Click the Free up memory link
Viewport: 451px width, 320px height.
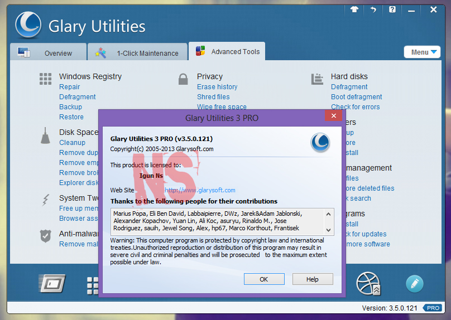[79, 209]
